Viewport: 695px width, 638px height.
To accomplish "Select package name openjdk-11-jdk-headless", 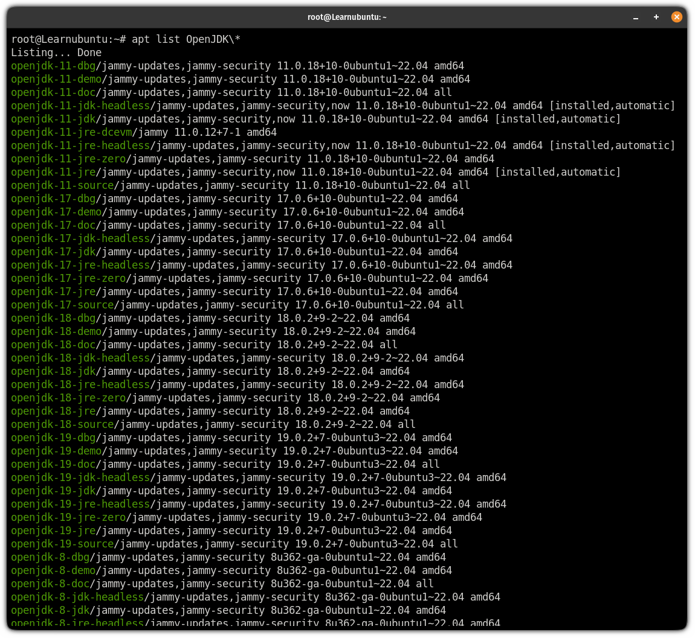I will coord(80,106).
